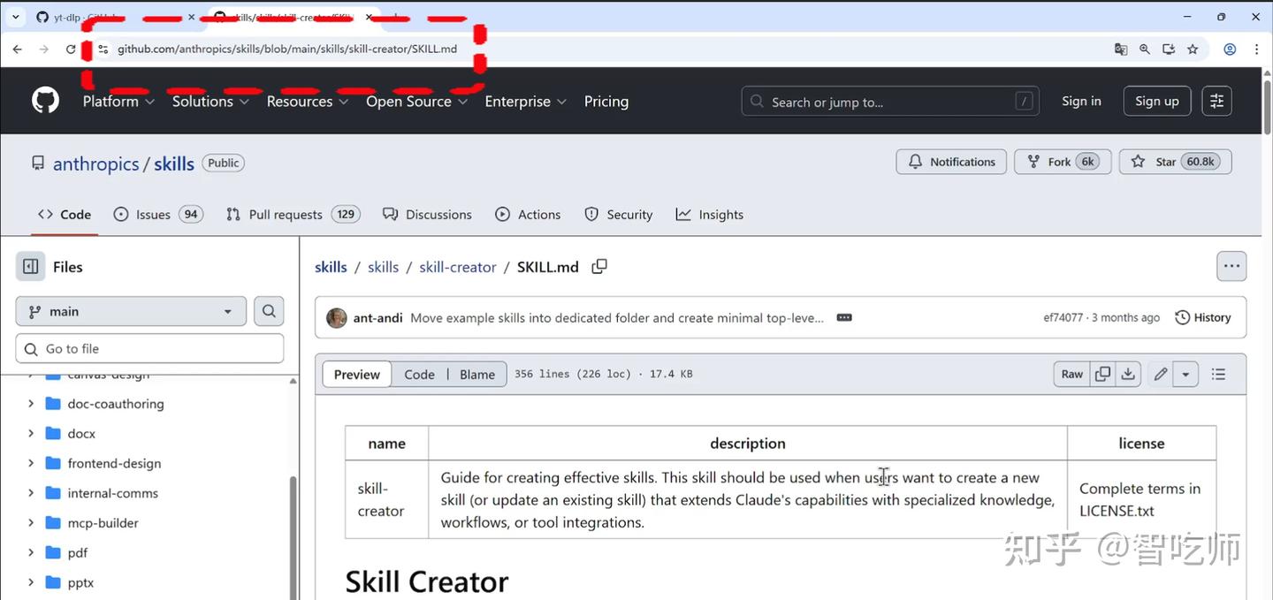Open file History

[x=1203, y=318]
